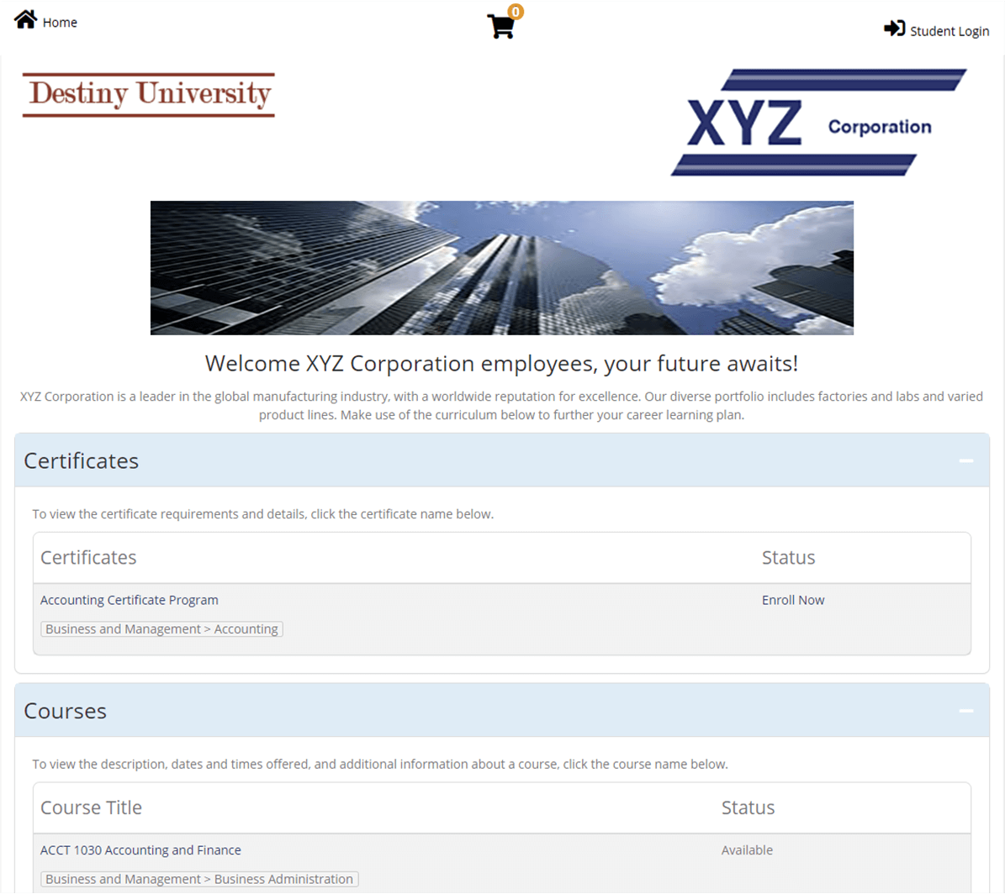Click the skyscraper banner image
Viewport: 1005px width, 894px height.
coord(501,268)
